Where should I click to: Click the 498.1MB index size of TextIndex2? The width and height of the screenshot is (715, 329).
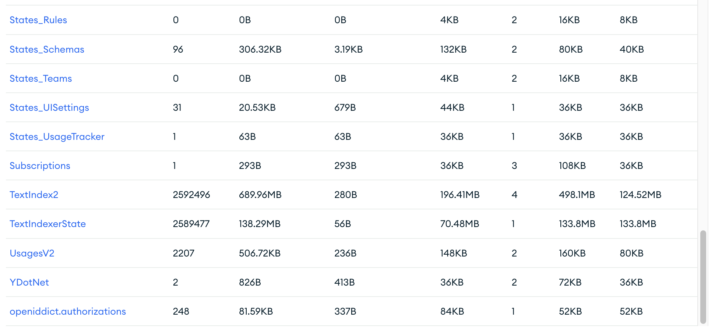pos(577,195)
